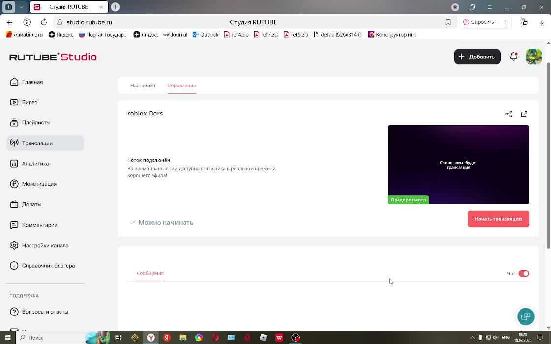Open OBS Studio from taskbar

coord(296,337)
